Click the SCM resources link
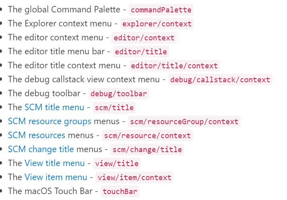 (x=36, y=135)
